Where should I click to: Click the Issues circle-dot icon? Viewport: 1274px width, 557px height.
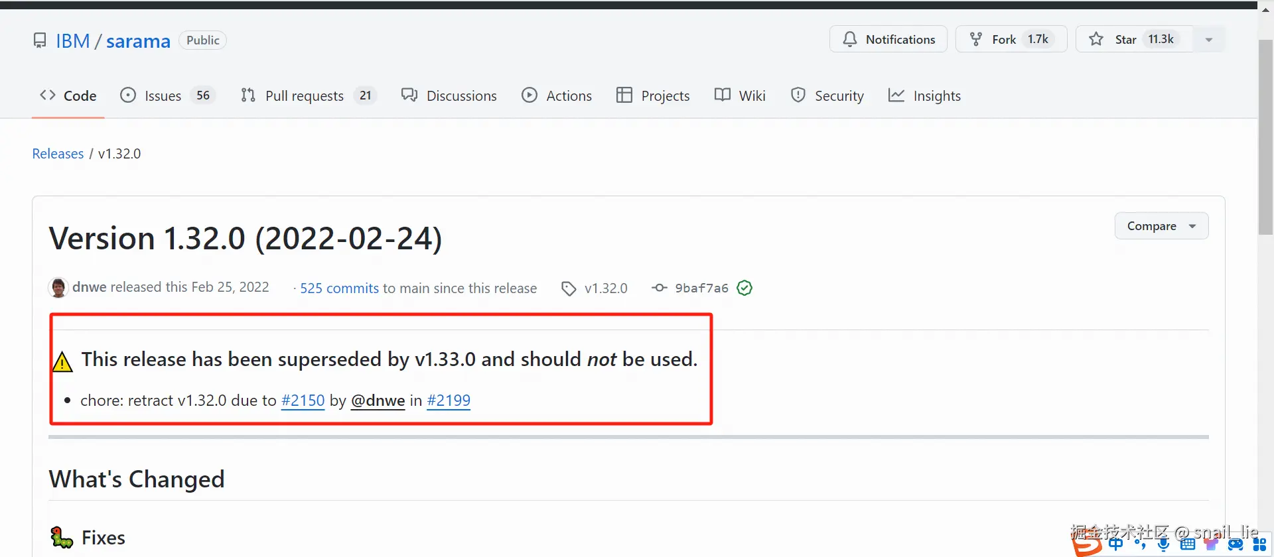tap(128, 95)
